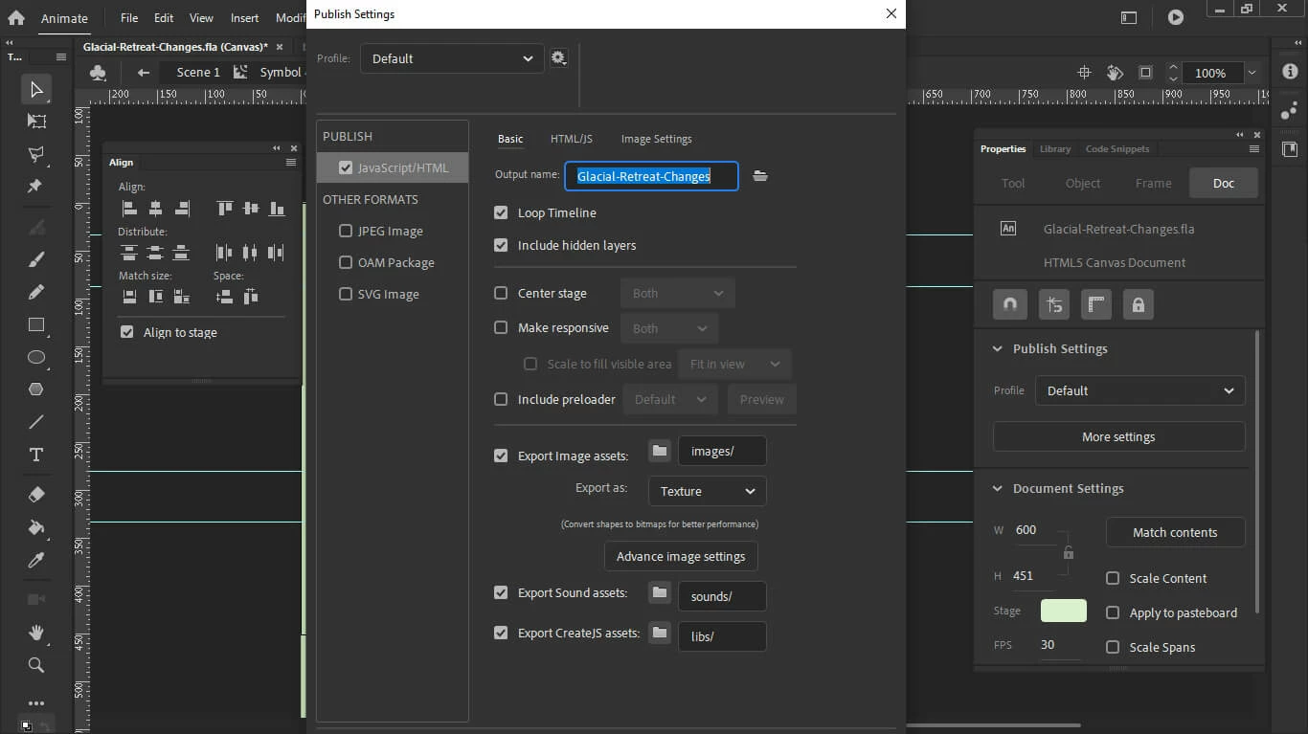Select the Pencil tool
This screenshot has width=1308, height=734.
pos(36,292)
